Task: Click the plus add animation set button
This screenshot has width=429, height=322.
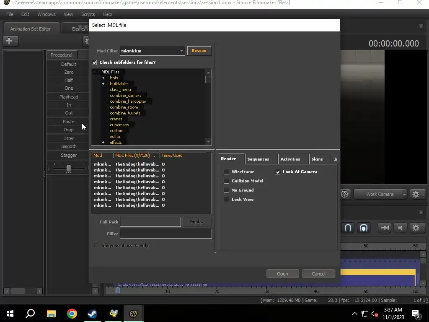Action: [x=10, y=41]
